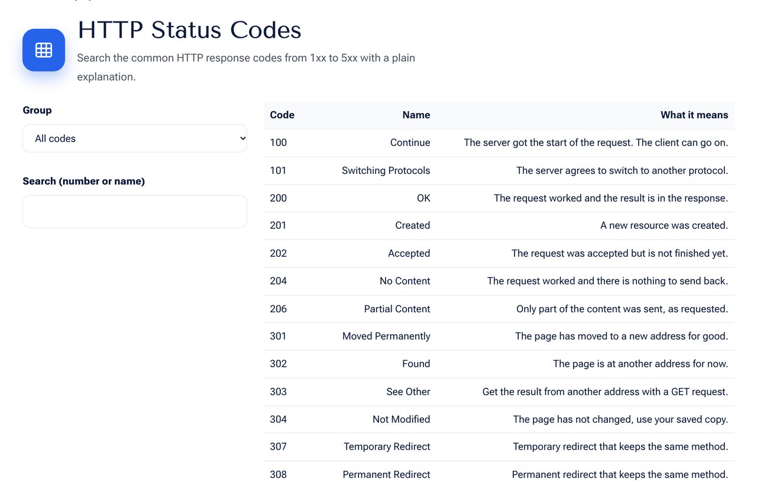The image size is (757, 485).
Task: Click 'The server agrees to switch to another protocol.'
Action: point(622,170)
